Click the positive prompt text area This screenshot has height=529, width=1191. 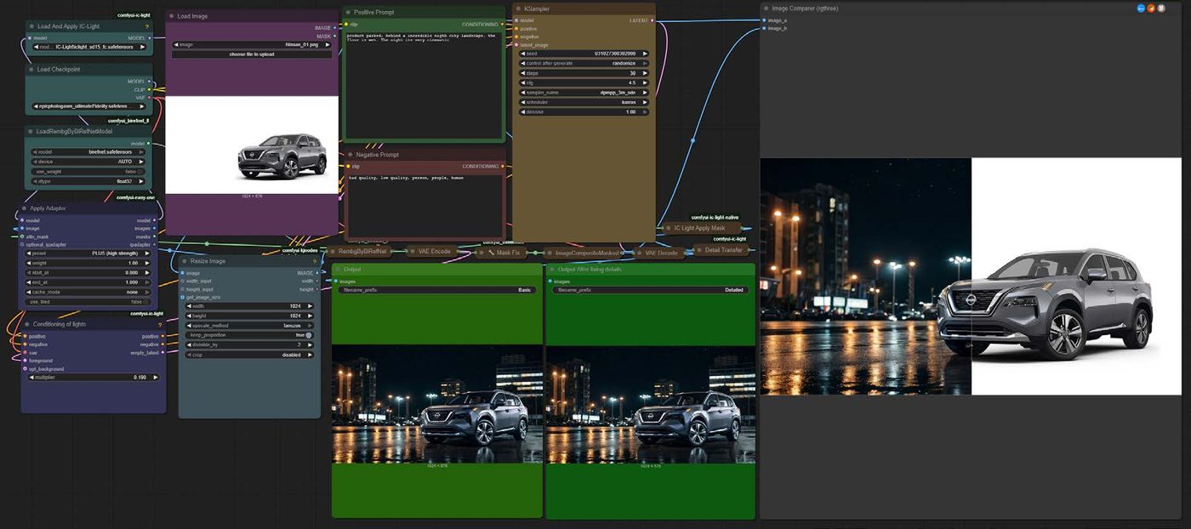(x=424, y=84)
